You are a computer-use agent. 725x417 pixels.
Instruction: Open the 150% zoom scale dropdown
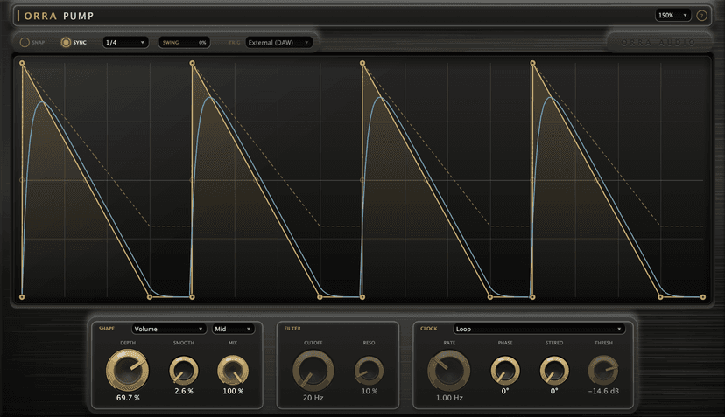click(x=672, y=15)
